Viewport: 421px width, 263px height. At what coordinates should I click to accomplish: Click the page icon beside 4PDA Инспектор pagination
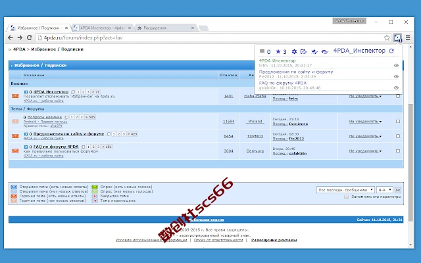(x=73, y=92)
